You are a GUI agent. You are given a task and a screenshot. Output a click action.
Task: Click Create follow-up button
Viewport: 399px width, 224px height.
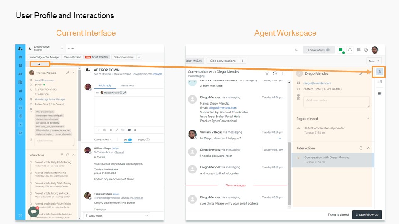click(x=367, y=214)
